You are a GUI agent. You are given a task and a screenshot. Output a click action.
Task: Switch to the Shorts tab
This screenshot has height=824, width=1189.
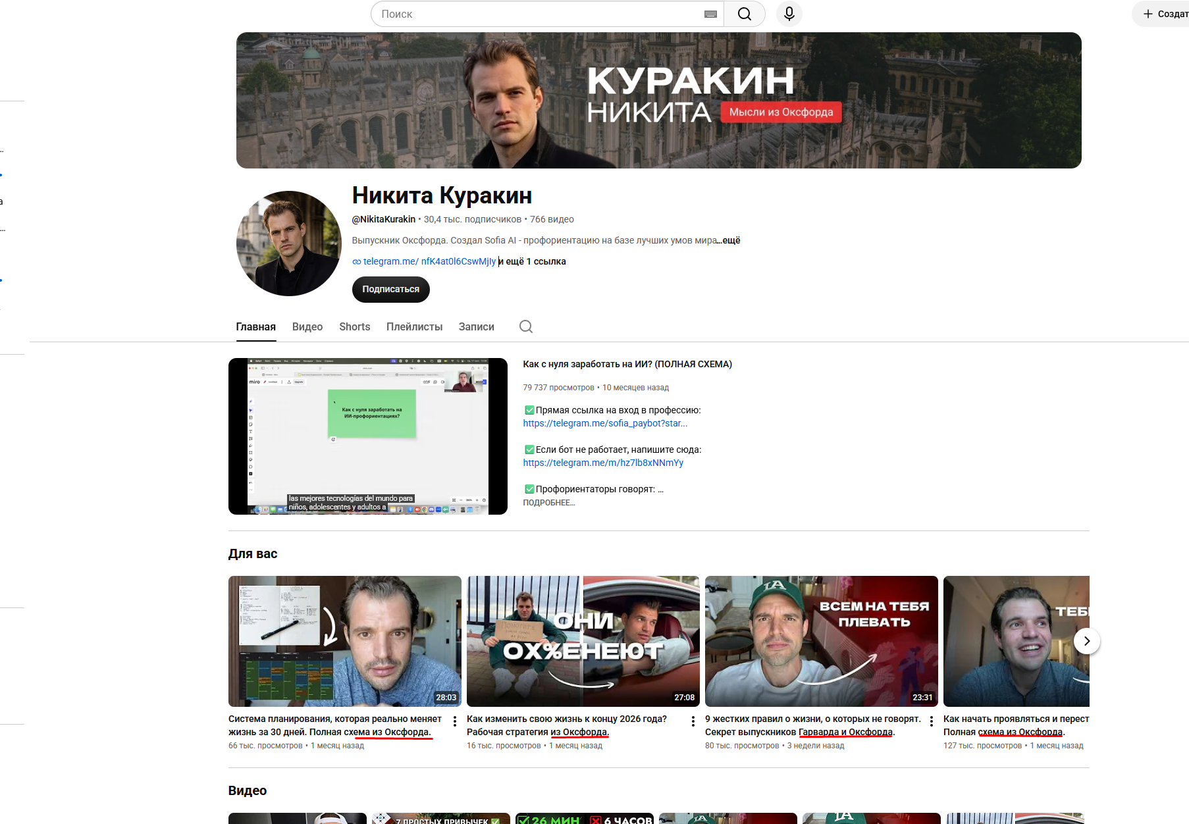click(x=355, y=327)
